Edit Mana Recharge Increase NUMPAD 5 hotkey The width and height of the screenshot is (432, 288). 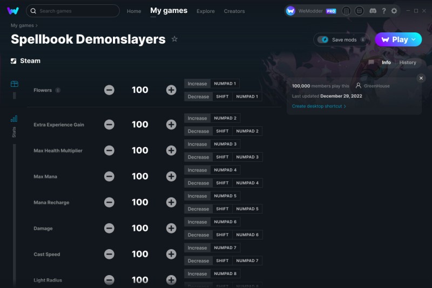pyautogui.click(x=225, y=196)
